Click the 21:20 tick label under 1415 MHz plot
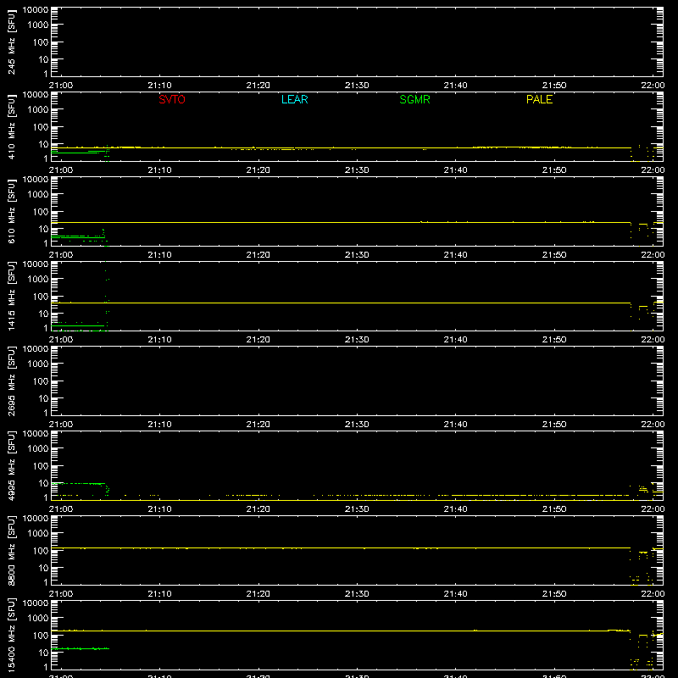This screenshot has height=678, width=678. tap(258, 340)
